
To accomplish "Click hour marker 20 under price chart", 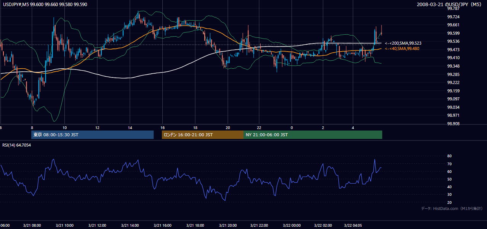I will coord(227,127).
